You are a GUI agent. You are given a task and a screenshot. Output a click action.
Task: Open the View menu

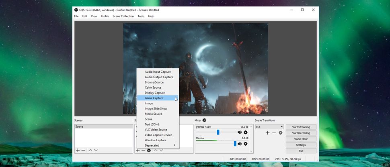[94, 16]
